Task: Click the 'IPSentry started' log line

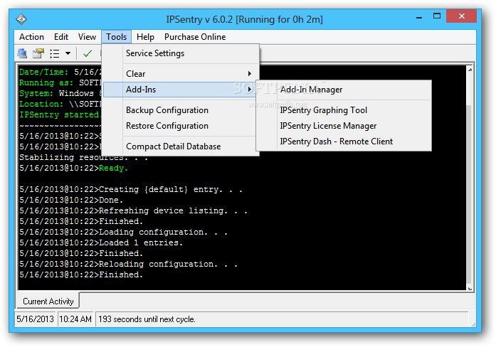Action: tap(60, 115)
